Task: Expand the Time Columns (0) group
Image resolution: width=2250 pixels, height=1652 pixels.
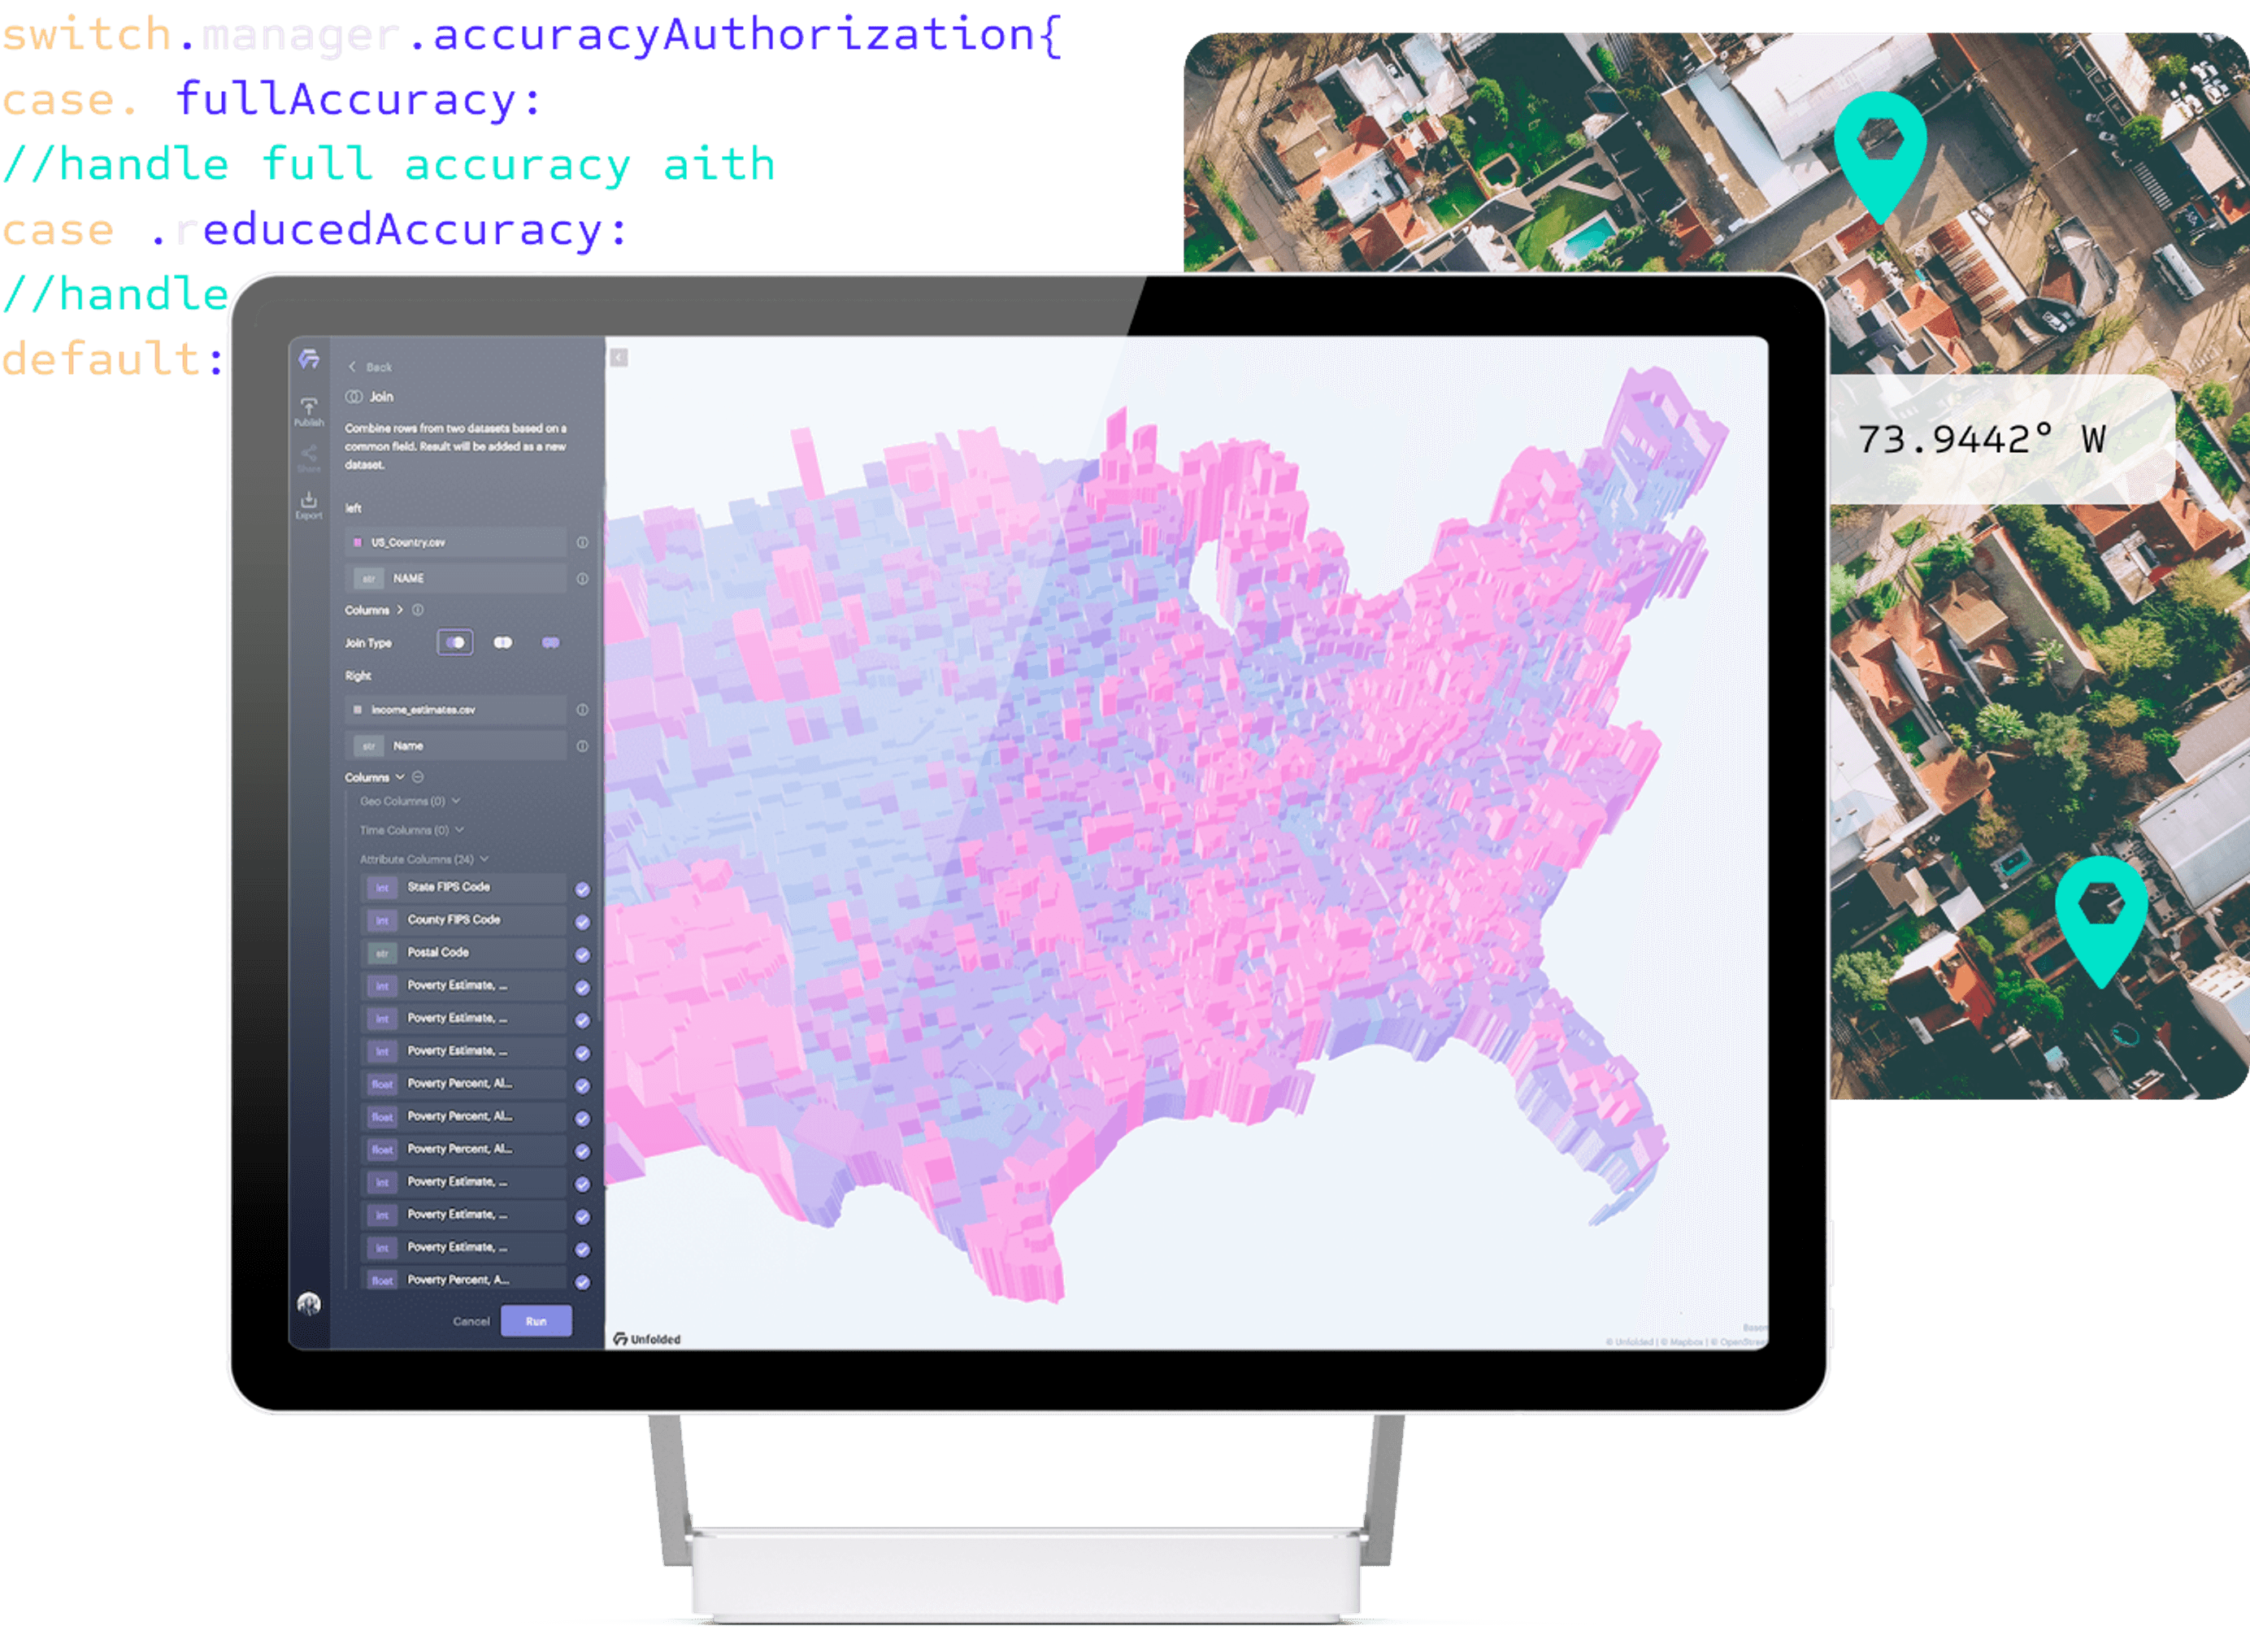Action: (413, 831)
